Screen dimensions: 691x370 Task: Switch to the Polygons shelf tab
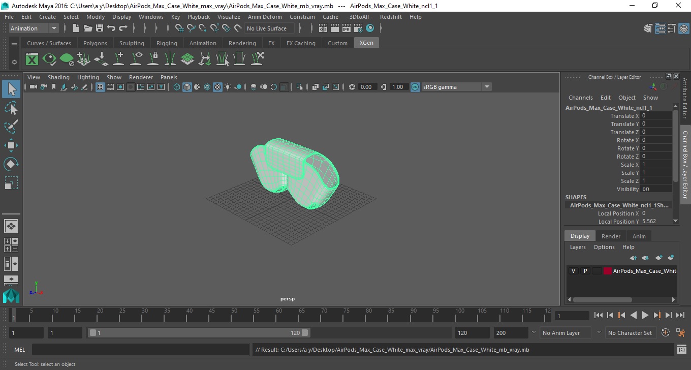point(95,43)
